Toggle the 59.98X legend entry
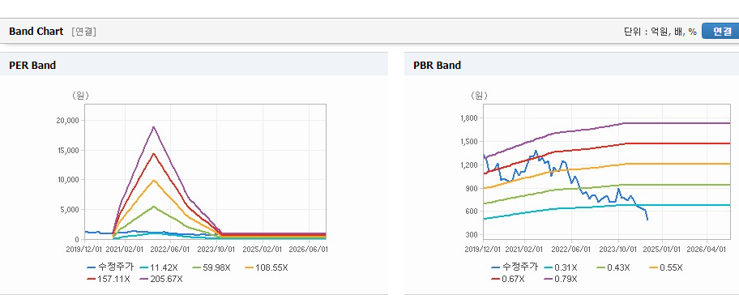The image size is (739, 295). 211,267
